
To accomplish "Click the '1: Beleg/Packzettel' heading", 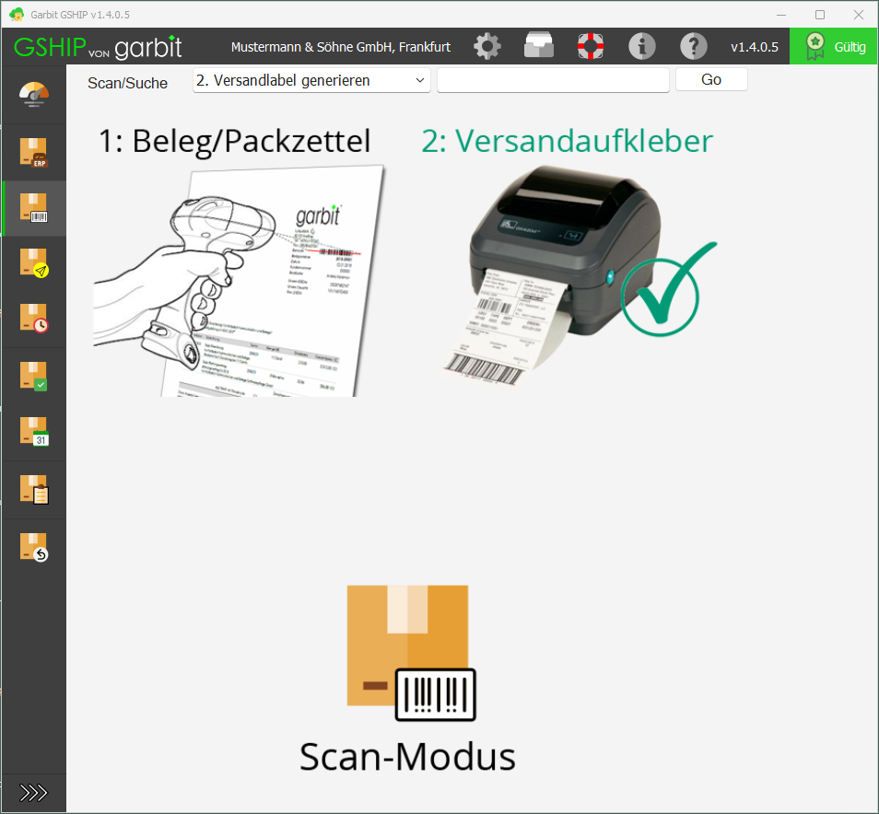I will 234,141.
